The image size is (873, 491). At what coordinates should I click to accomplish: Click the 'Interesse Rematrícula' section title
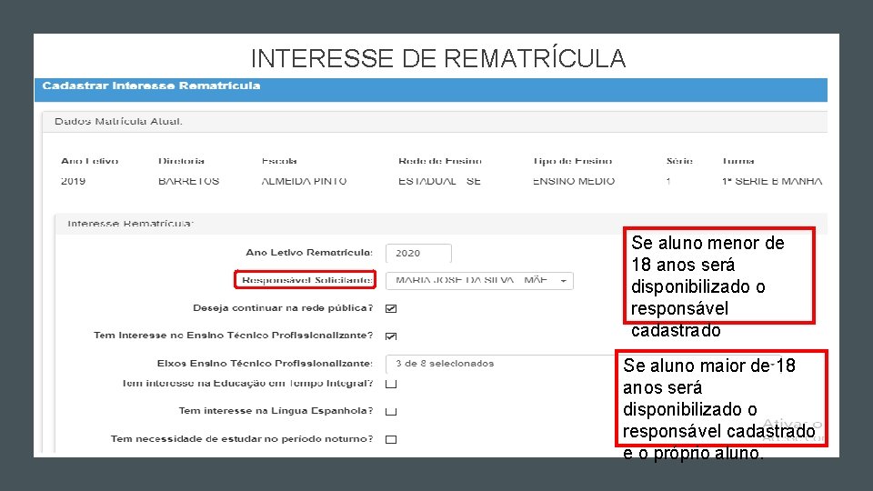pos(130,224)
